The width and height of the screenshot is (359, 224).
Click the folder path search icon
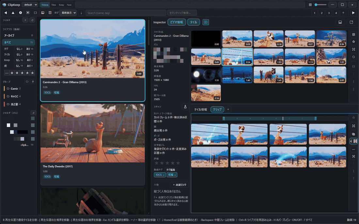click(33, 113)
